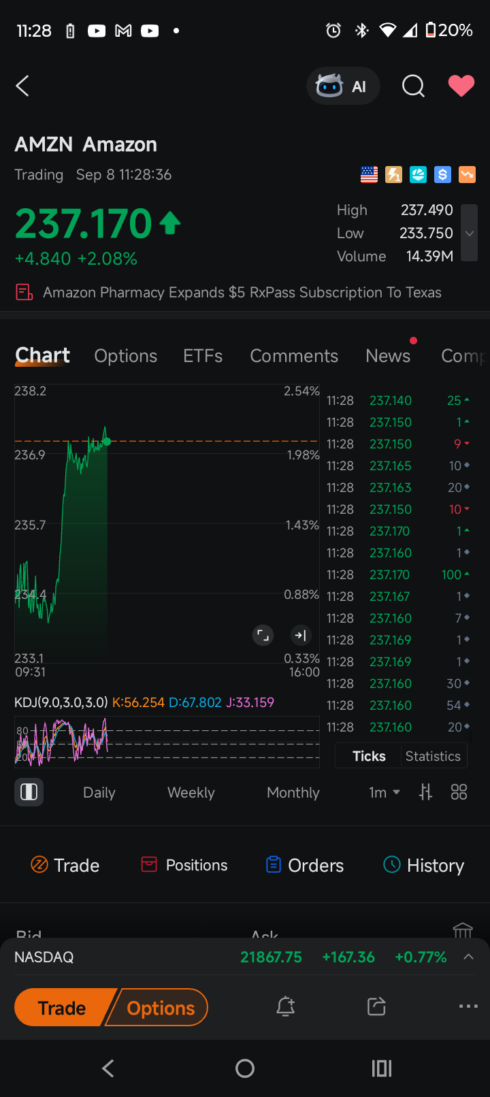
Task: Expand chart to fullscreen
Action: 263,636
